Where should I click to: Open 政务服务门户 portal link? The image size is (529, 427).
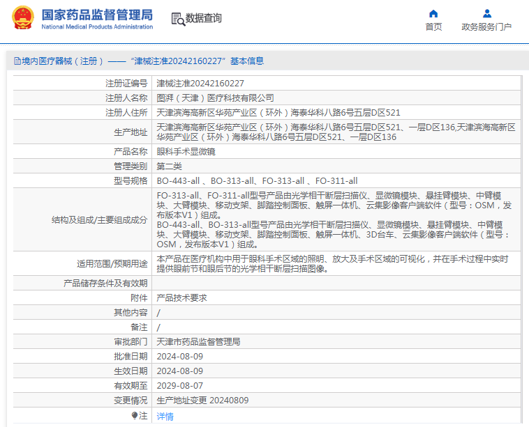[486, 27]
